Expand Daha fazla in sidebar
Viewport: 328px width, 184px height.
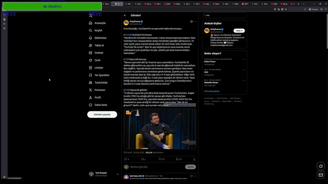[x=98, y=105]
